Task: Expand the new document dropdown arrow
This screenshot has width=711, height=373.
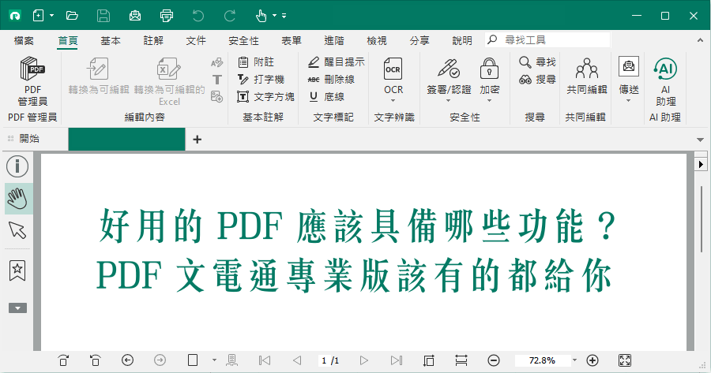Action: coord(51,16)
